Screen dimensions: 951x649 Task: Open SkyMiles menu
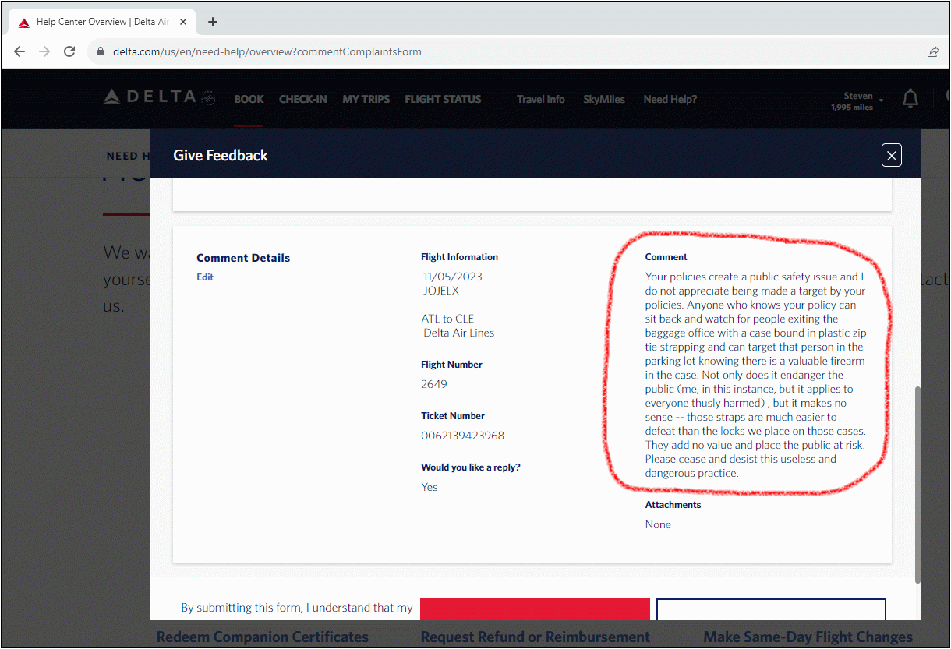[x=604, y=99]
